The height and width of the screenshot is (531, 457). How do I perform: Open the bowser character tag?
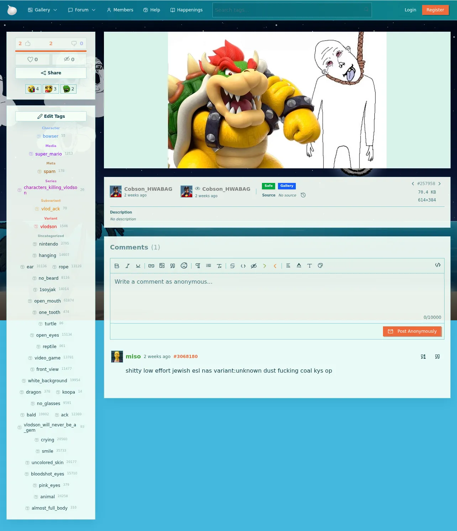point(51,136)
